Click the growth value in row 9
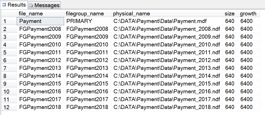This screenshot has width=265, height=115. tap(246, 84)
